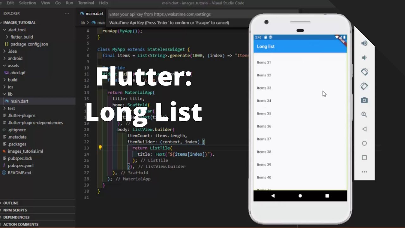The image size is (405, 228).
Task: Switch to the main.dart editor tab
Action: [92, 14]
